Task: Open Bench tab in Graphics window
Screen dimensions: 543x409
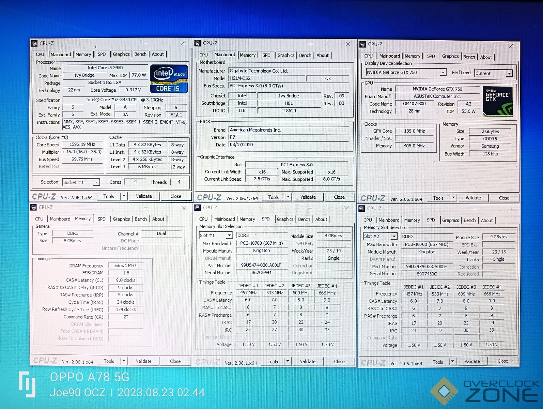Action: (x=469, y=57)
